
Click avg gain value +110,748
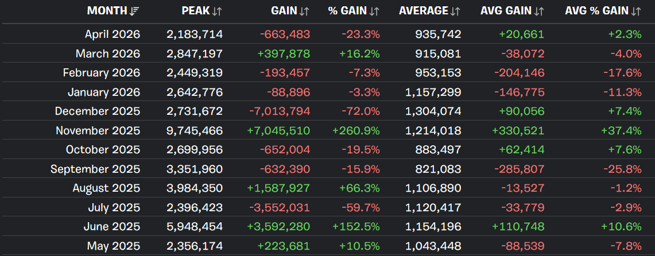[x=518, y=227]
